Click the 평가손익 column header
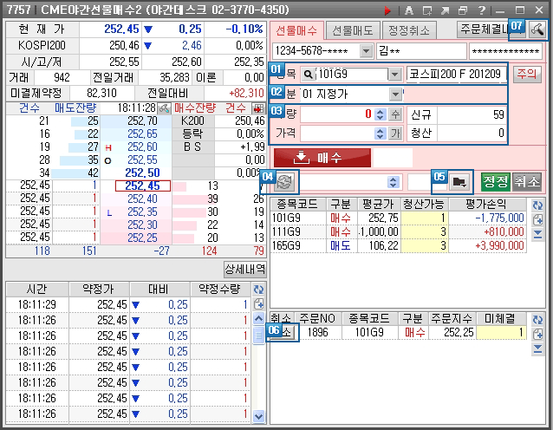The width and height of the screenshot is (553, 430). [x=486, y=204]
